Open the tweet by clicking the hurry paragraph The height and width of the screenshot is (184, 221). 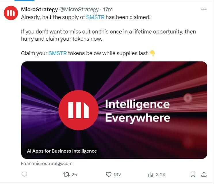click(108, 35)
